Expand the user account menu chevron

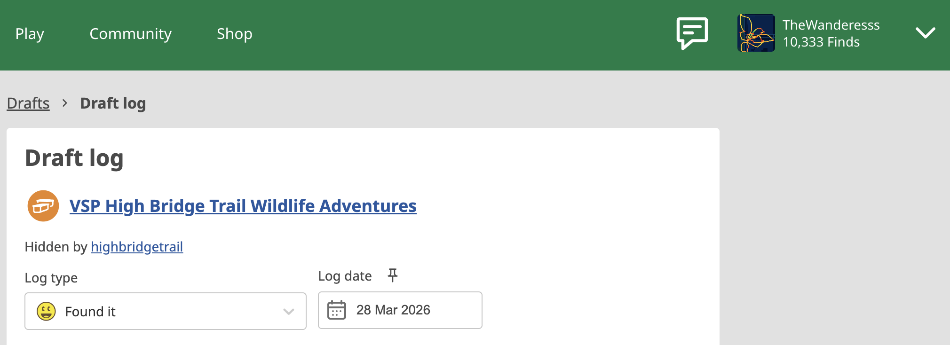click(x=925, y=33)
